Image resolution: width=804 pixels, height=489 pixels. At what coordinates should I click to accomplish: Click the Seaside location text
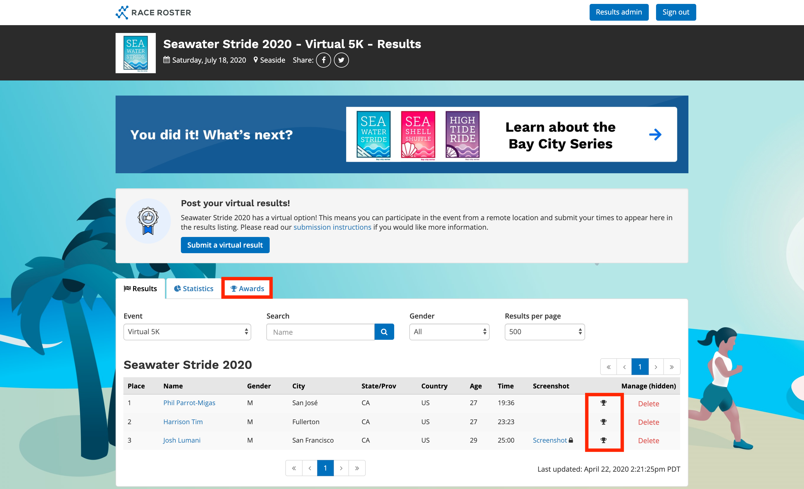[x=272, y=60]
